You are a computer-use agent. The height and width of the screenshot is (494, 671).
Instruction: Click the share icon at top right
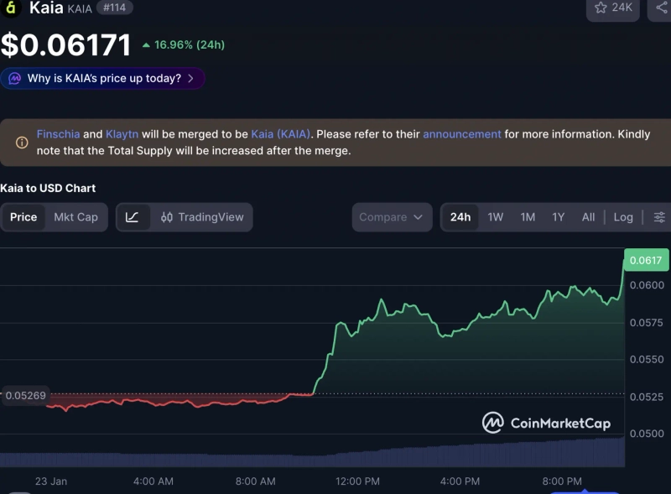pyautogui.click(x=661, y=8)
